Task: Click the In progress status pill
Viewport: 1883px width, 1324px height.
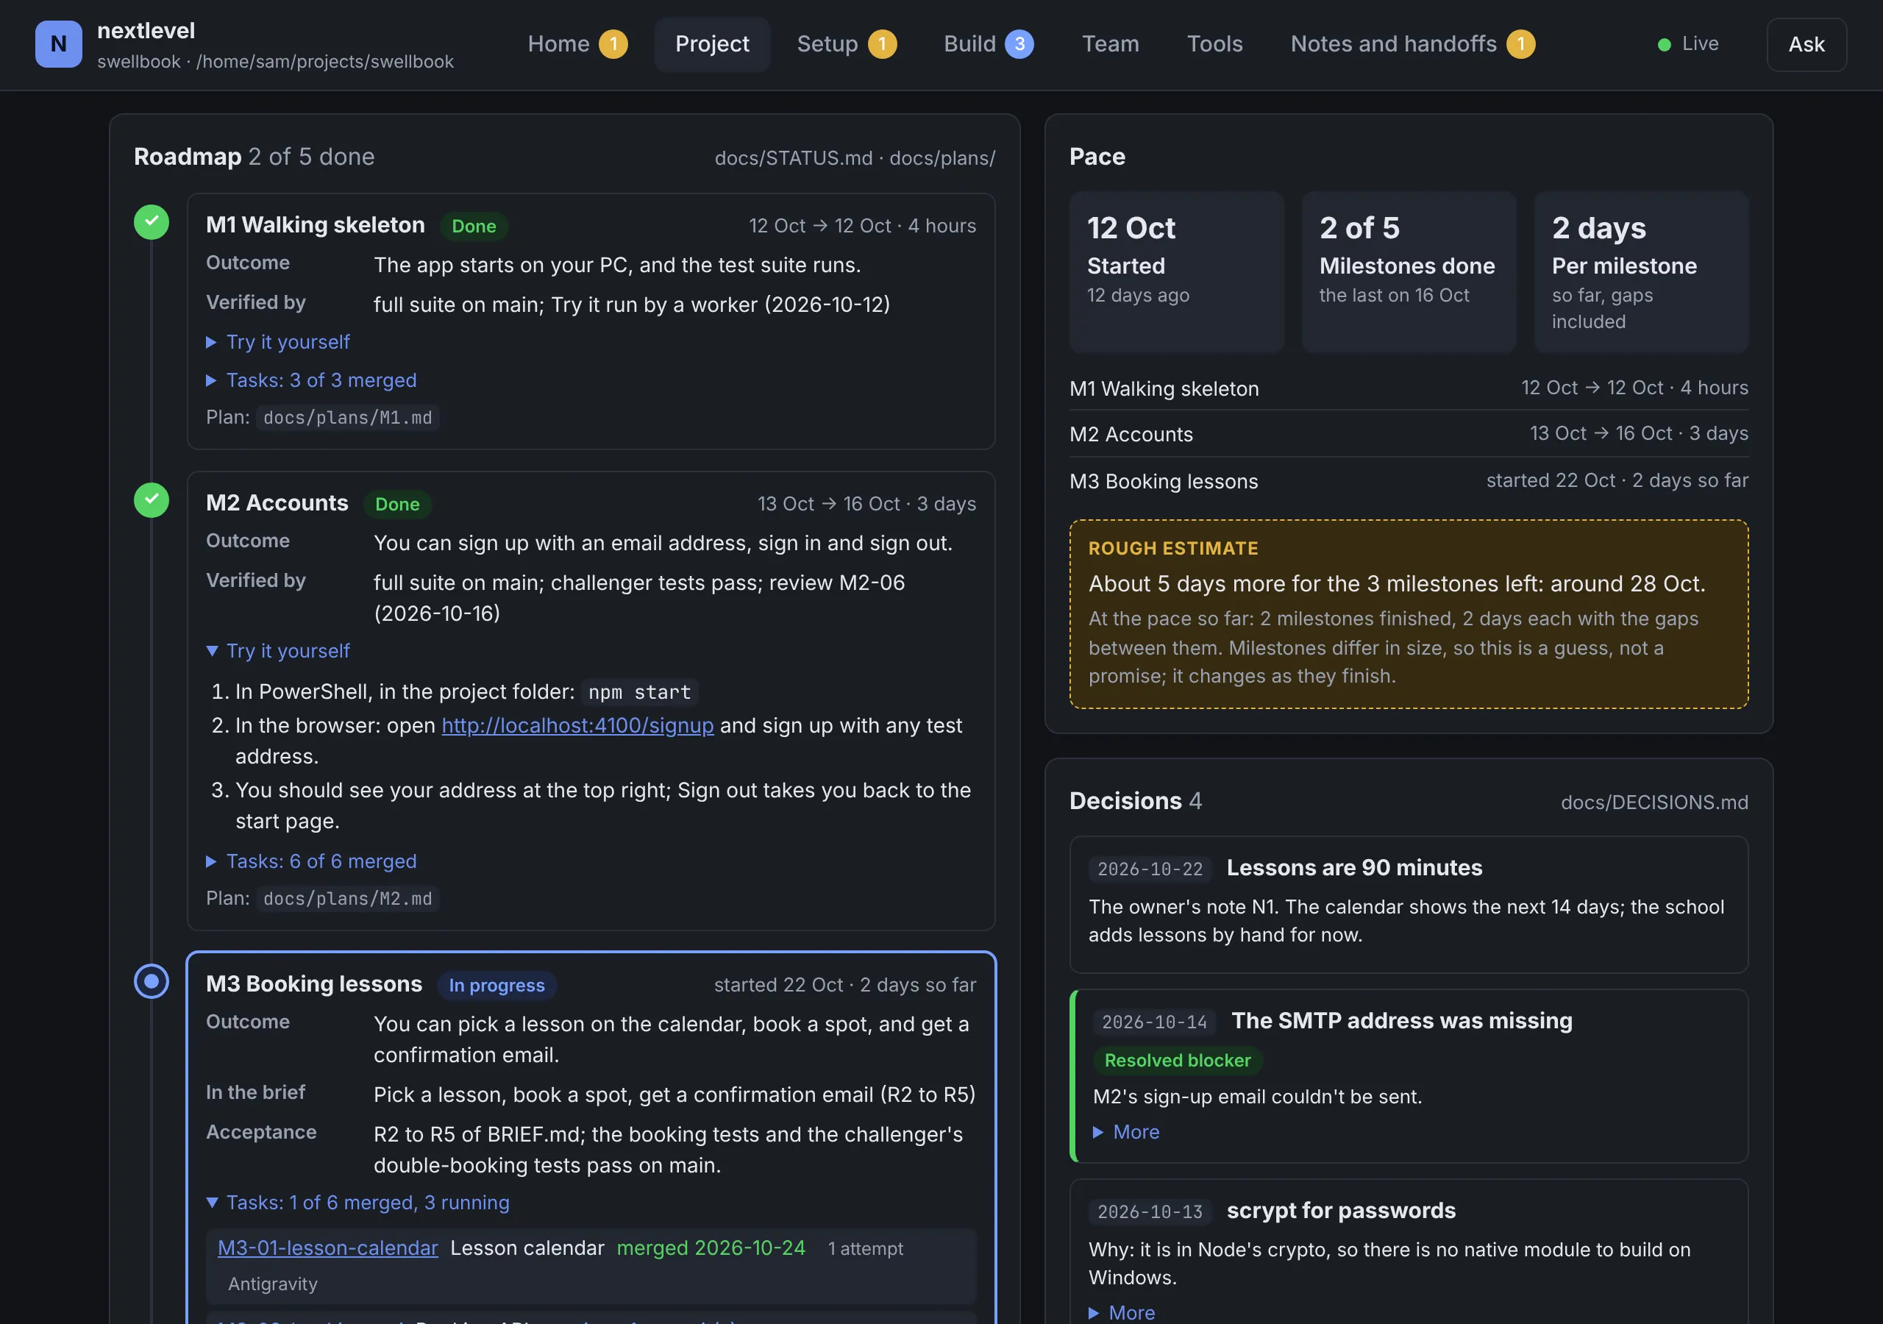Action: click(x=496, y=985)
